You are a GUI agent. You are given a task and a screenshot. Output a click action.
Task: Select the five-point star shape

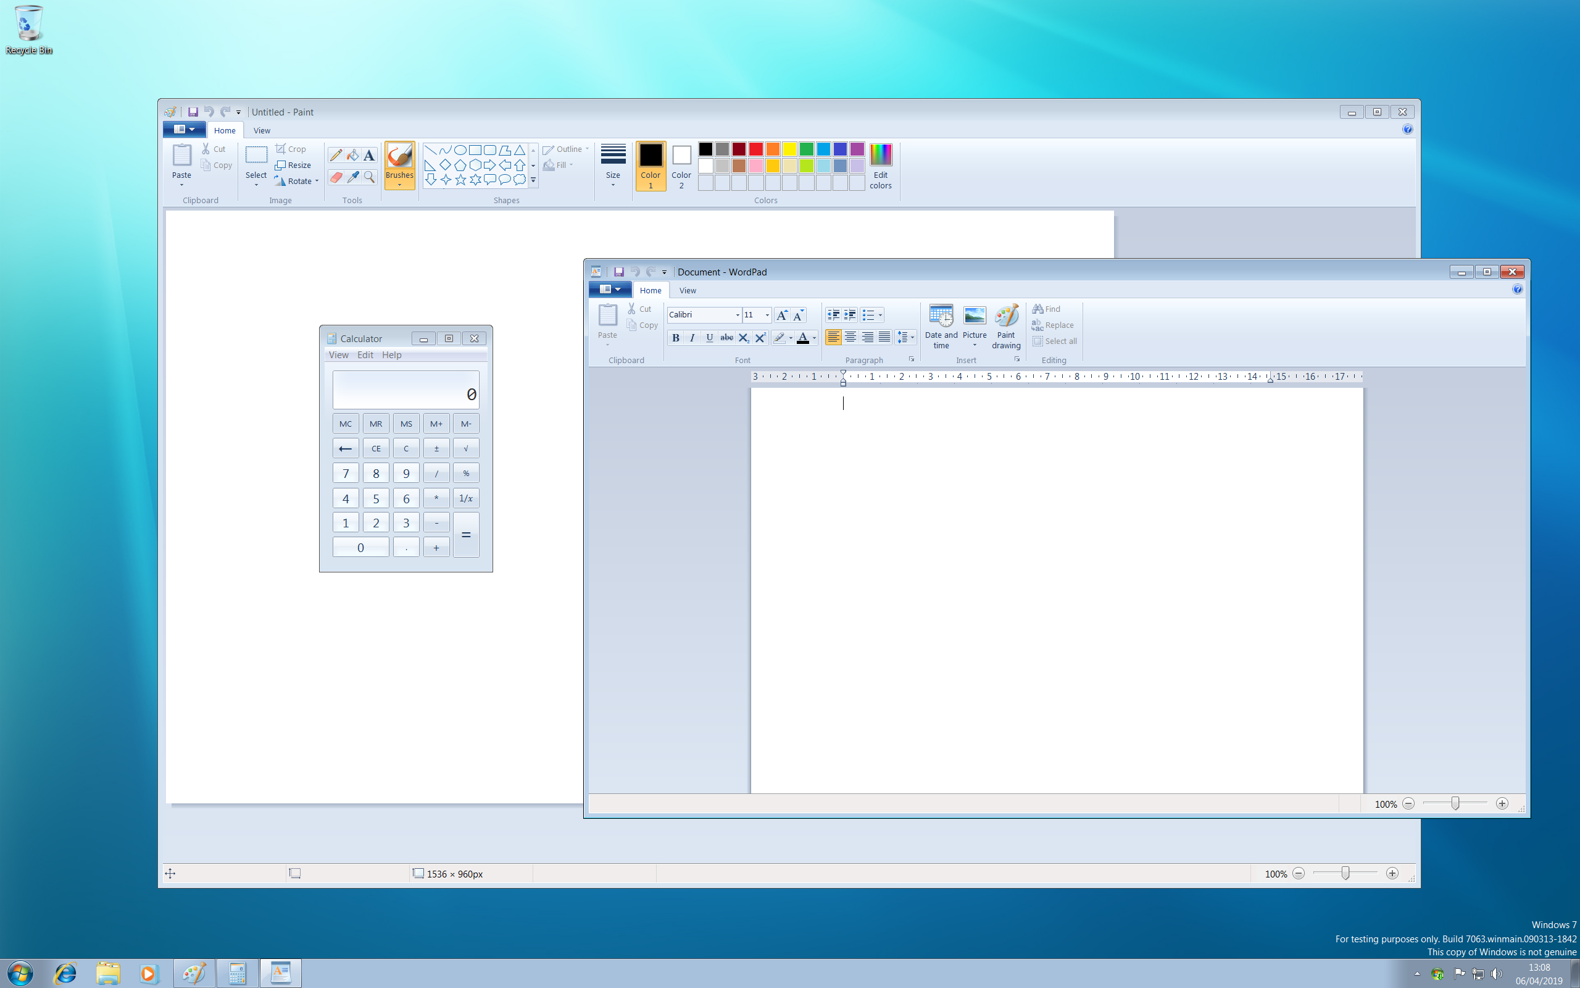(x=460, y=180)
